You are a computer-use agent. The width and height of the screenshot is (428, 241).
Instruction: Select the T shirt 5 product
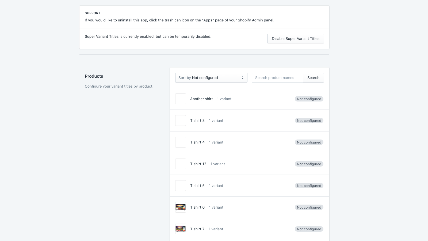[250, 186]
